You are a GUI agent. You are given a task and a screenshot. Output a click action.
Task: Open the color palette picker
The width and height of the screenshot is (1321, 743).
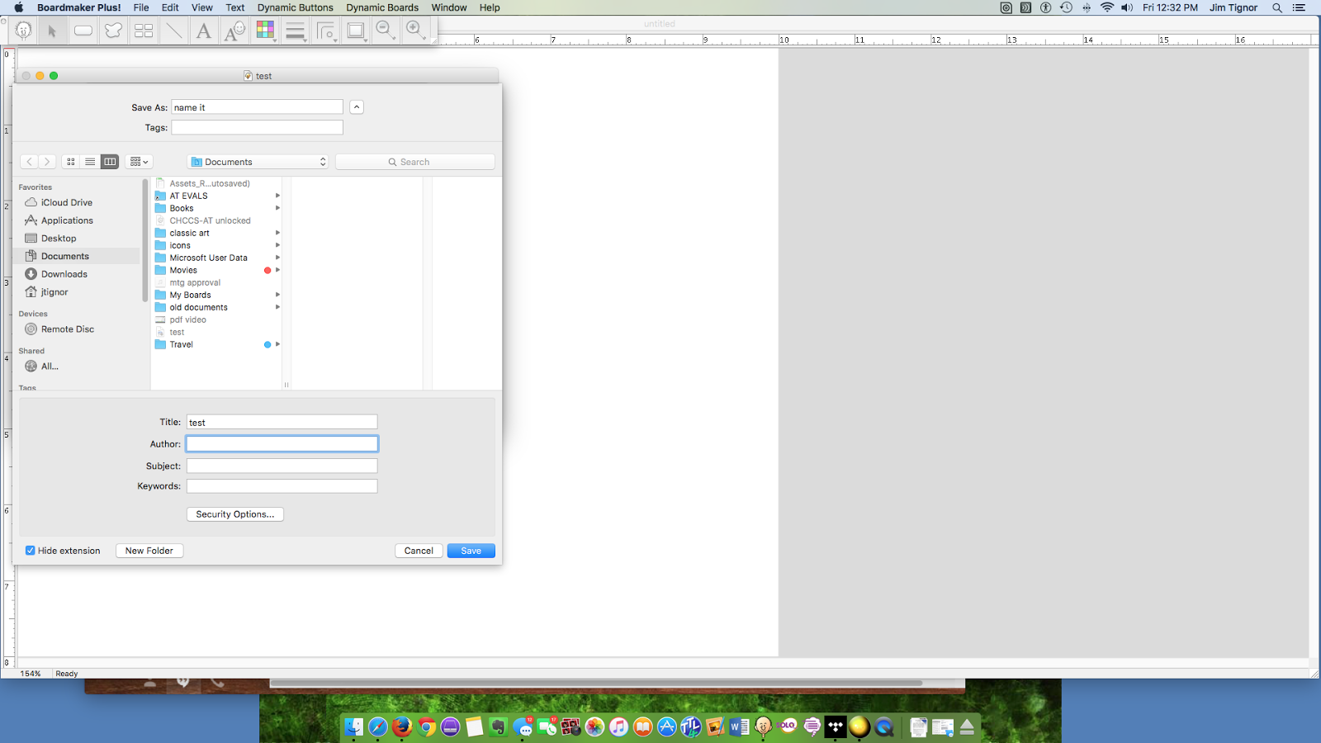265,30
